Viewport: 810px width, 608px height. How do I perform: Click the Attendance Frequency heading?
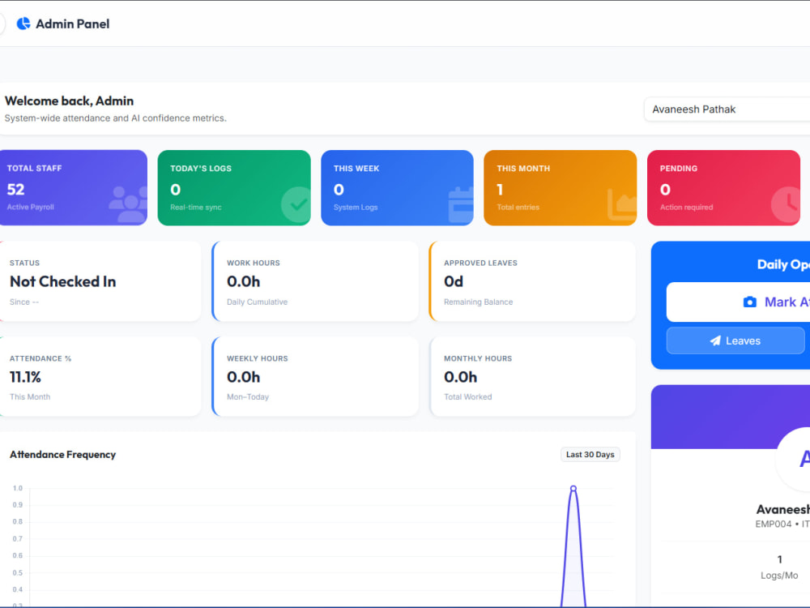pyautogui.click(x=62, y=455)
